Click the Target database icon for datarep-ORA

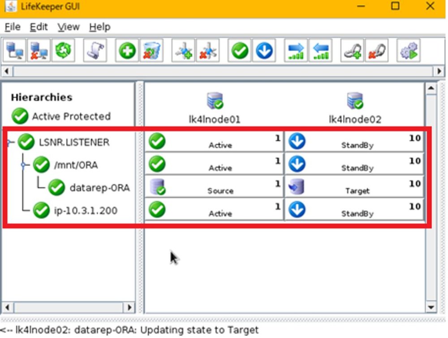pyautogui.click(x=297, y=187)
